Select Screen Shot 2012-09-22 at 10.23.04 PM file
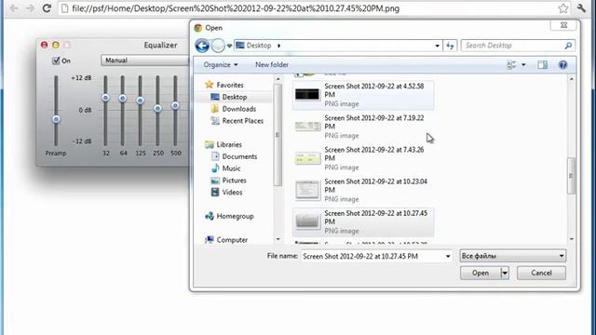 [x=363, y=190]
